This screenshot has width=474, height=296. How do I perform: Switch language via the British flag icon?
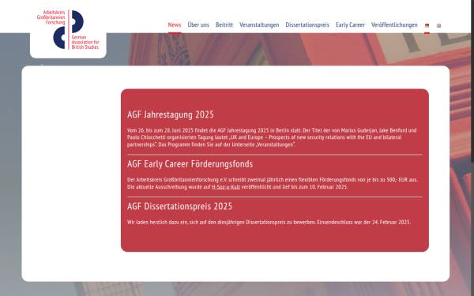point(438,25)
